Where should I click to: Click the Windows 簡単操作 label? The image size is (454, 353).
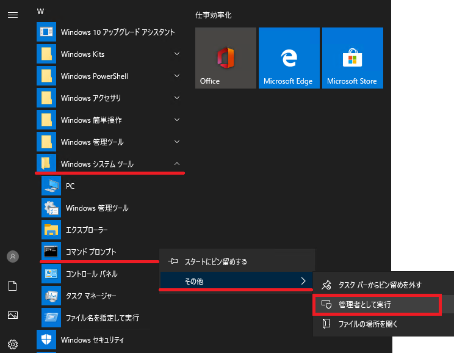point(91,120)
